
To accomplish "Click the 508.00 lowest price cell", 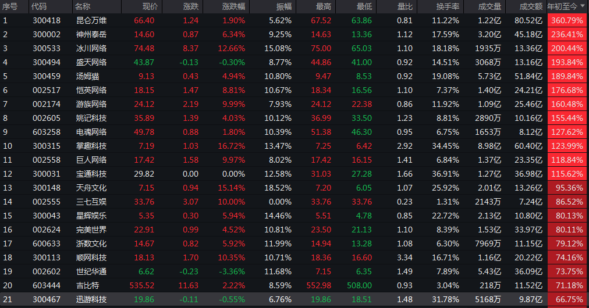I will (x=360, y=285).
